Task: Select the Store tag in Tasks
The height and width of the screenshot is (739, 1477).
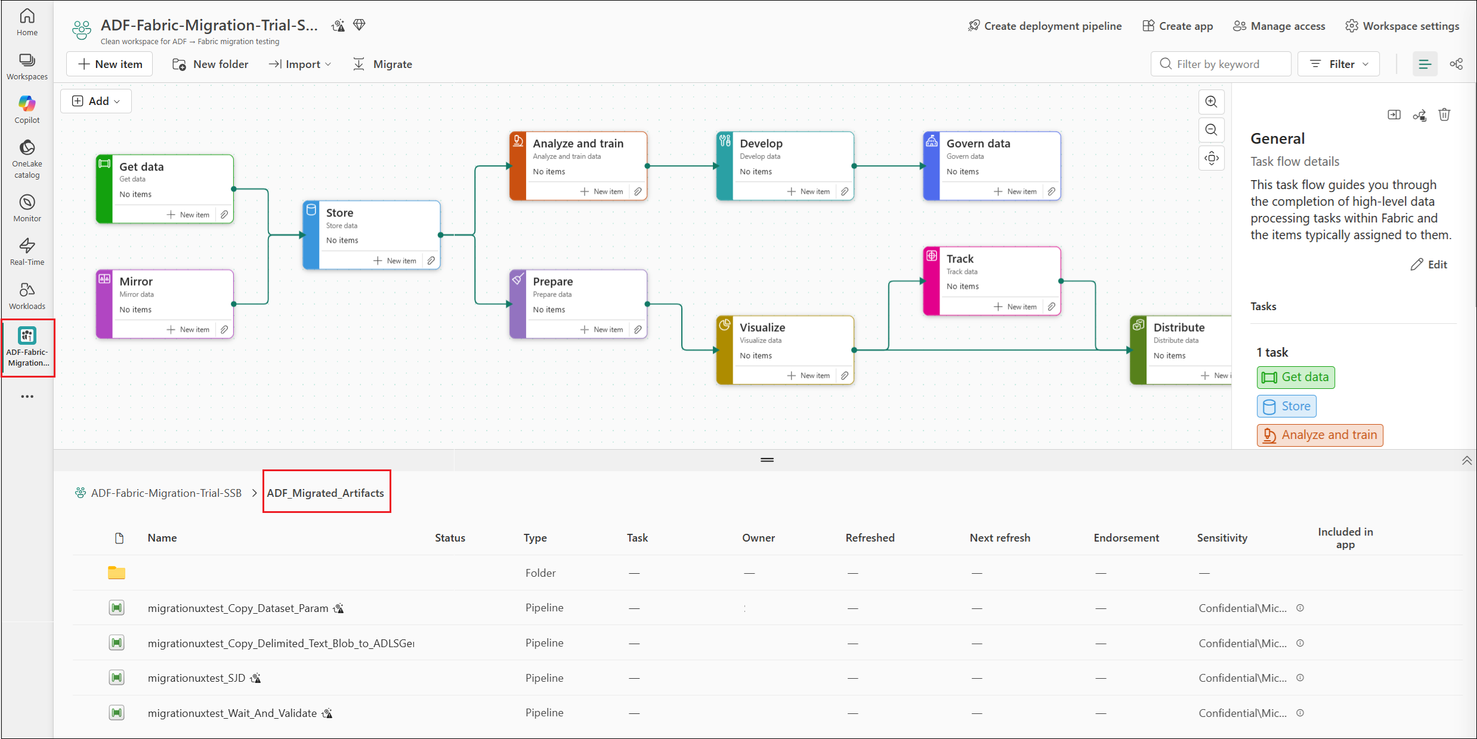Action: [1286, 407]
